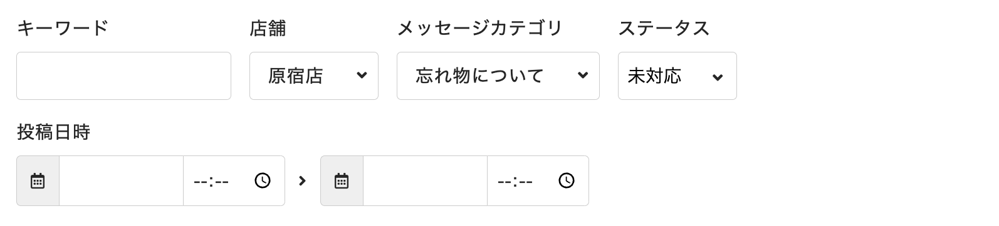The image size is (999, 226).
Task: Click the 投稿日時 label
Action: pyautogui.click(x=53, y=132)
